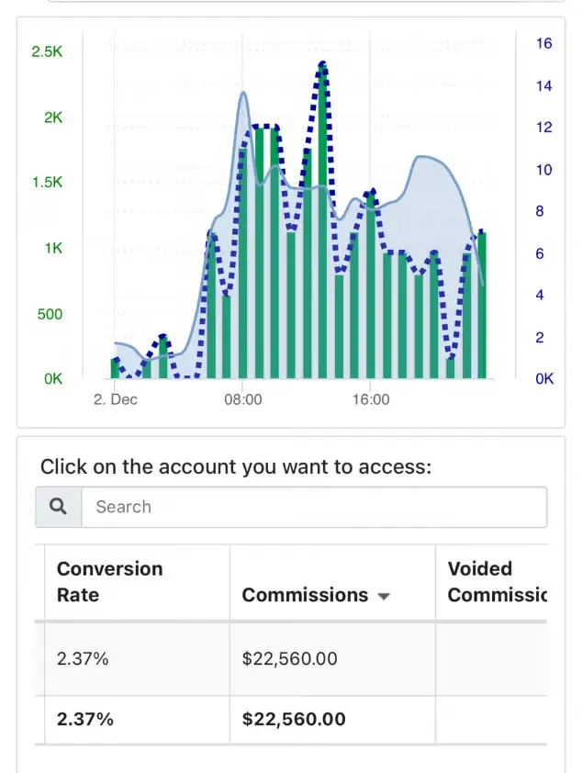Image resolution: width=582 pixels, height=773 pixels.
Task: Focus the account Search input field
Action: pos(314,507)
